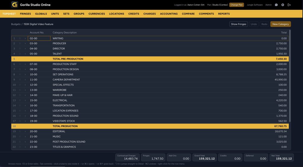The height and width of the screenshot is (167, 303).
Task: Open the COMMENTS tab
Action: (206, 14)
